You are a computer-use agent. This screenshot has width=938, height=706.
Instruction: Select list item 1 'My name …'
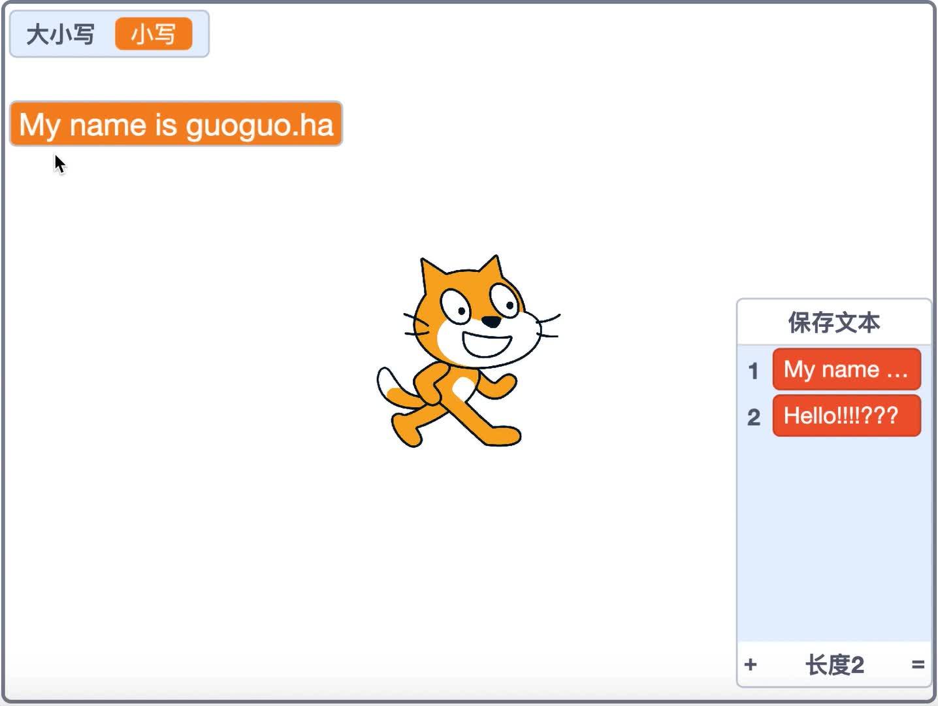coord(847,369)
